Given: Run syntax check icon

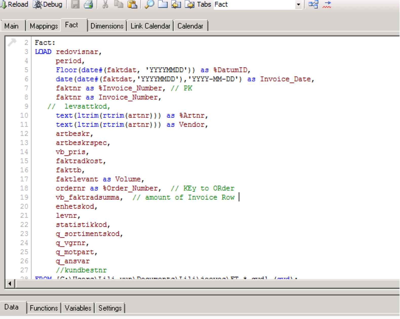Looking at the screenshot, I should 327,4.
